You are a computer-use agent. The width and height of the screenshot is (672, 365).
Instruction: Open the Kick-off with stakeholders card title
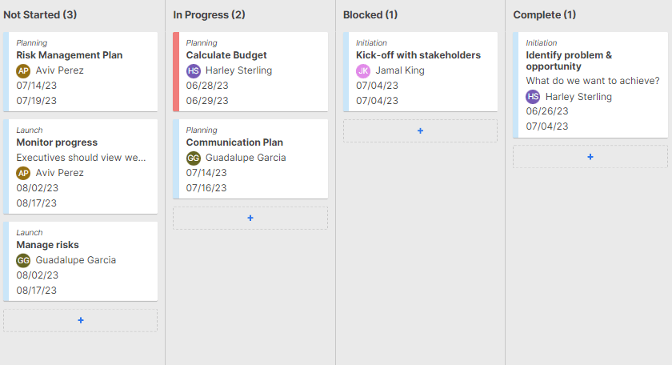point(418,55)
